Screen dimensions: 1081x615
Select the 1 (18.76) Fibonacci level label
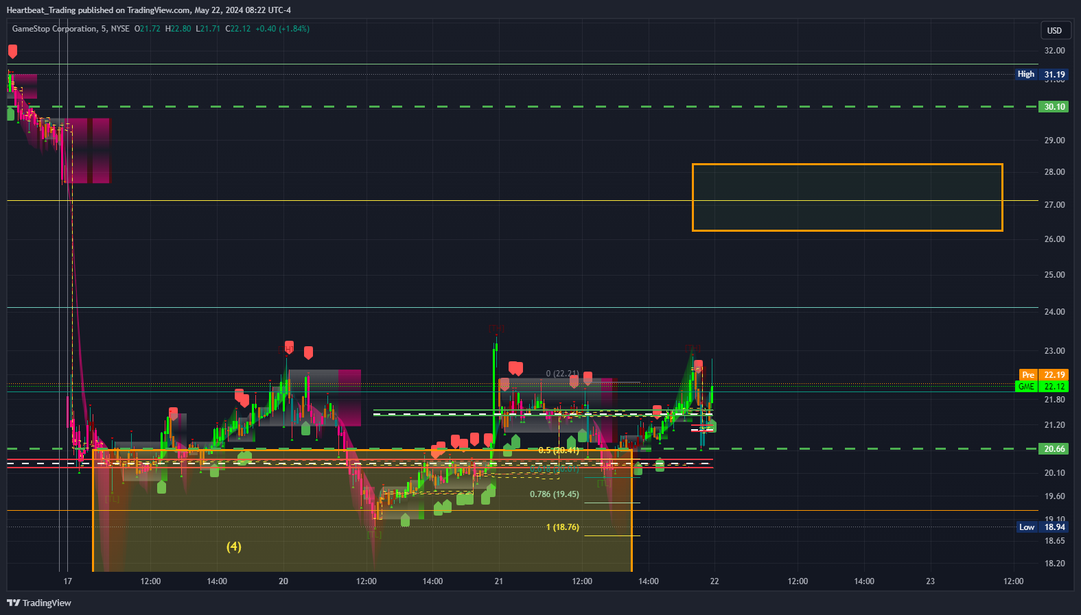(x=563, y=527)
